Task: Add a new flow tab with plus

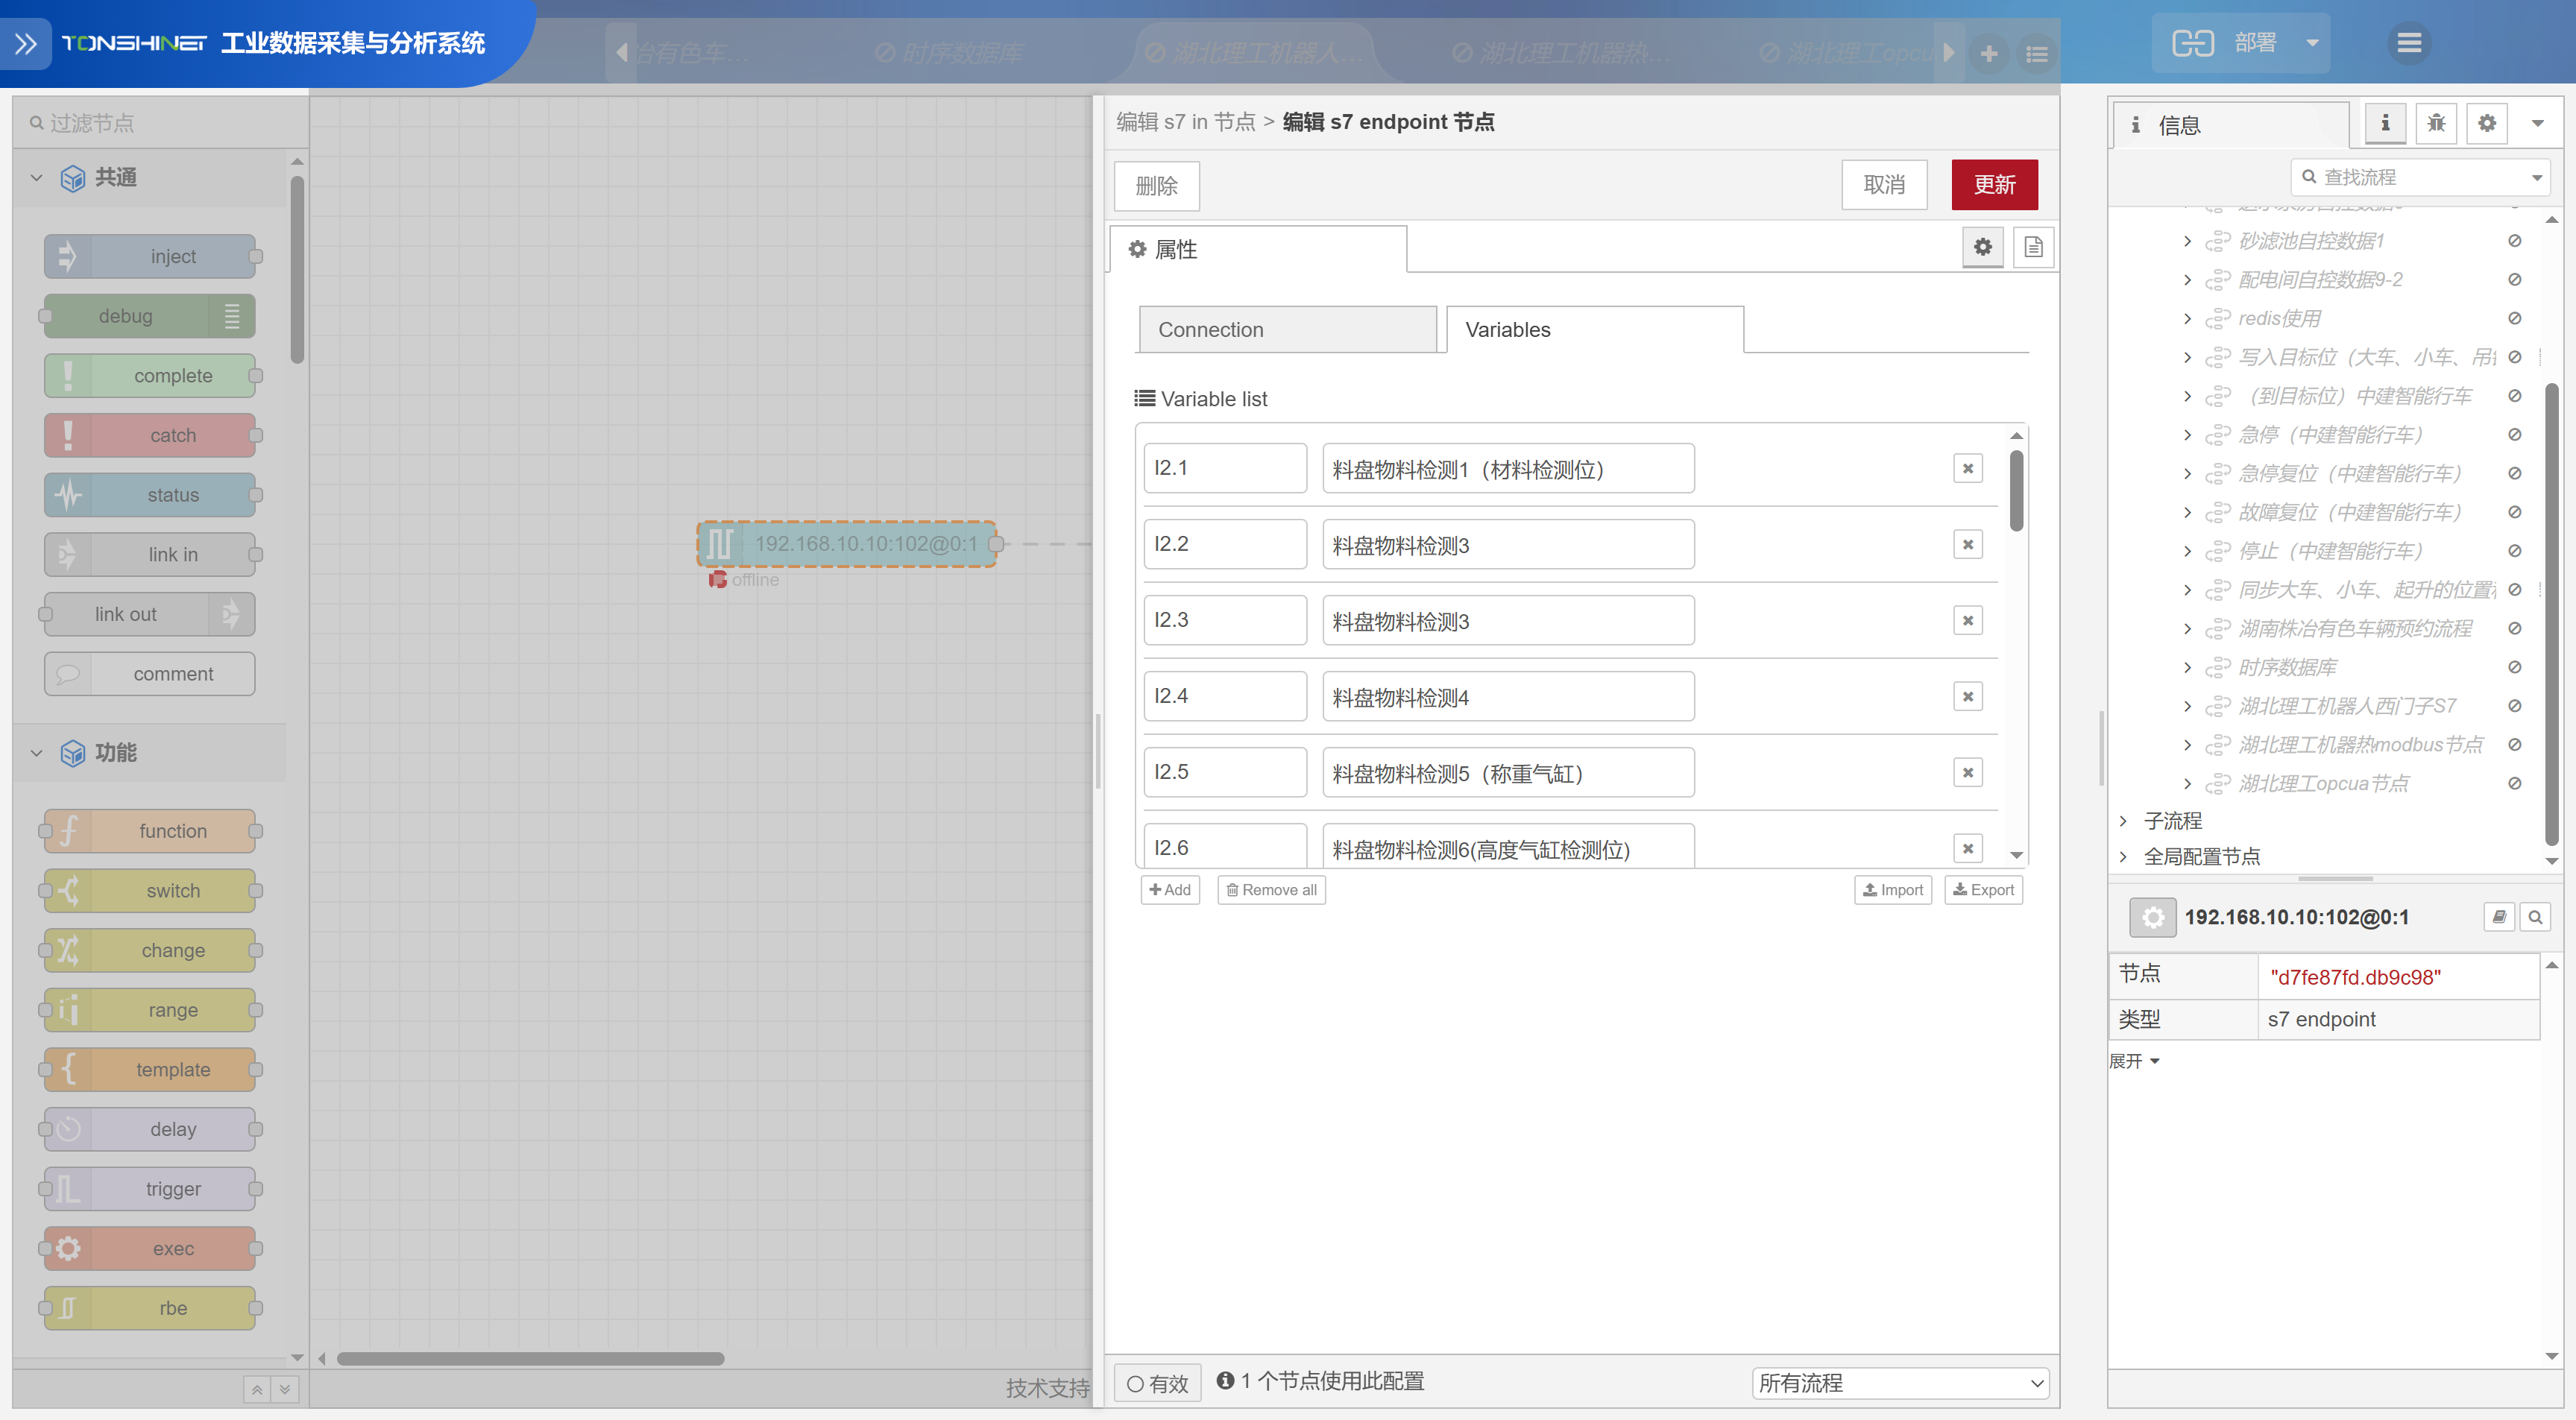Action: [1989, 53]
